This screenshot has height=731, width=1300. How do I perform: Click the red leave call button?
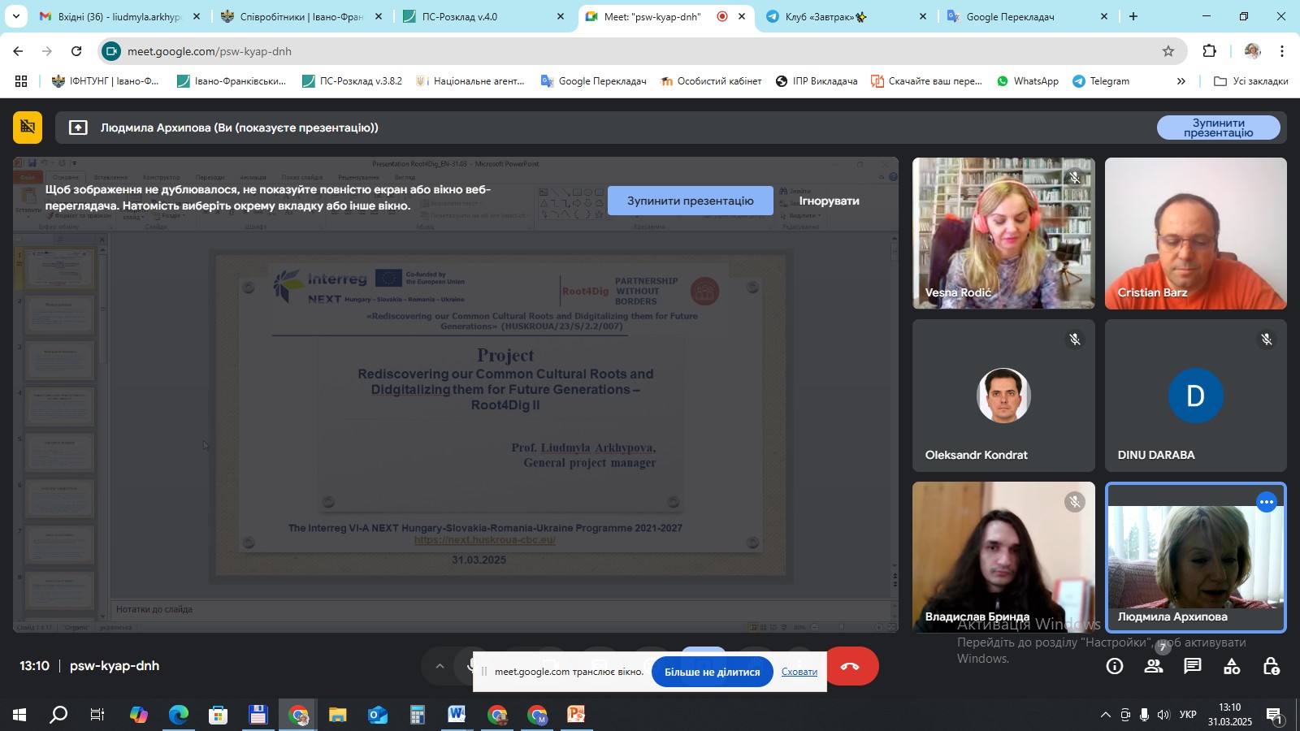coord(851,667)
